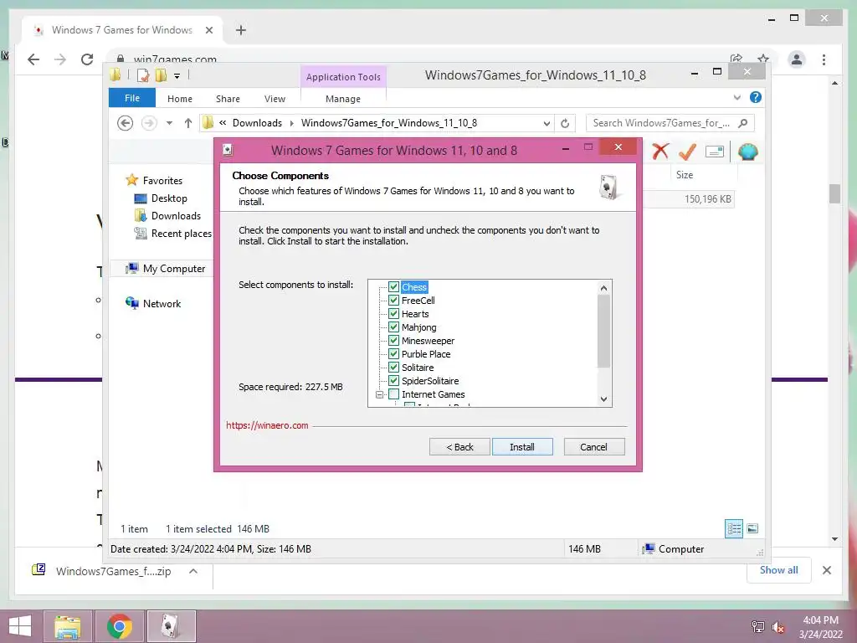
Task: Open the Home ribbon tab
Action: (x=180, y=99)
